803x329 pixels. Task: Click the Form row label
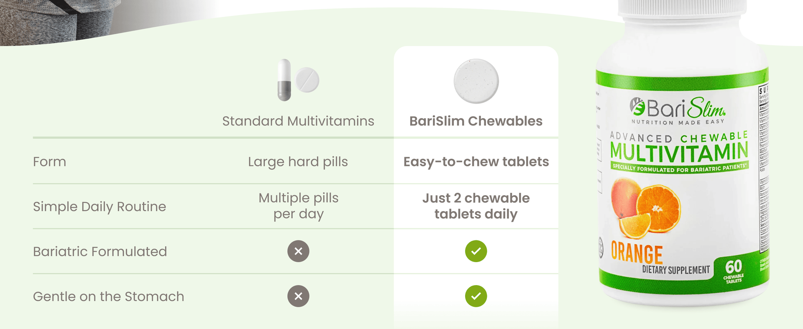pyautogui.click(x=50, y=162)
